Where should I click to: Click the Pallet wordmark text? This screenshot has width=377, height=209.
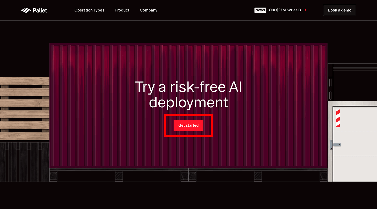coord(40,10)
